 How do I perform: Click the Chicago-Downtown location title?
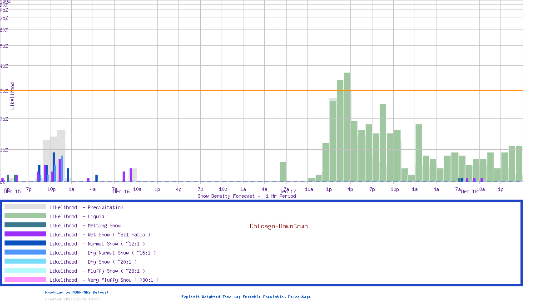pos(278,226)
